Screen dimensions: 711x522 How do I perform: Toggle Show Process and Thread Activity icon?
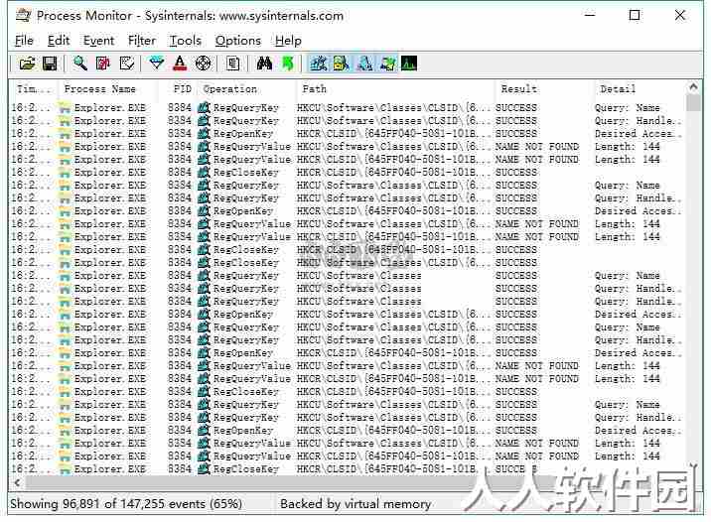pos(387,64)
